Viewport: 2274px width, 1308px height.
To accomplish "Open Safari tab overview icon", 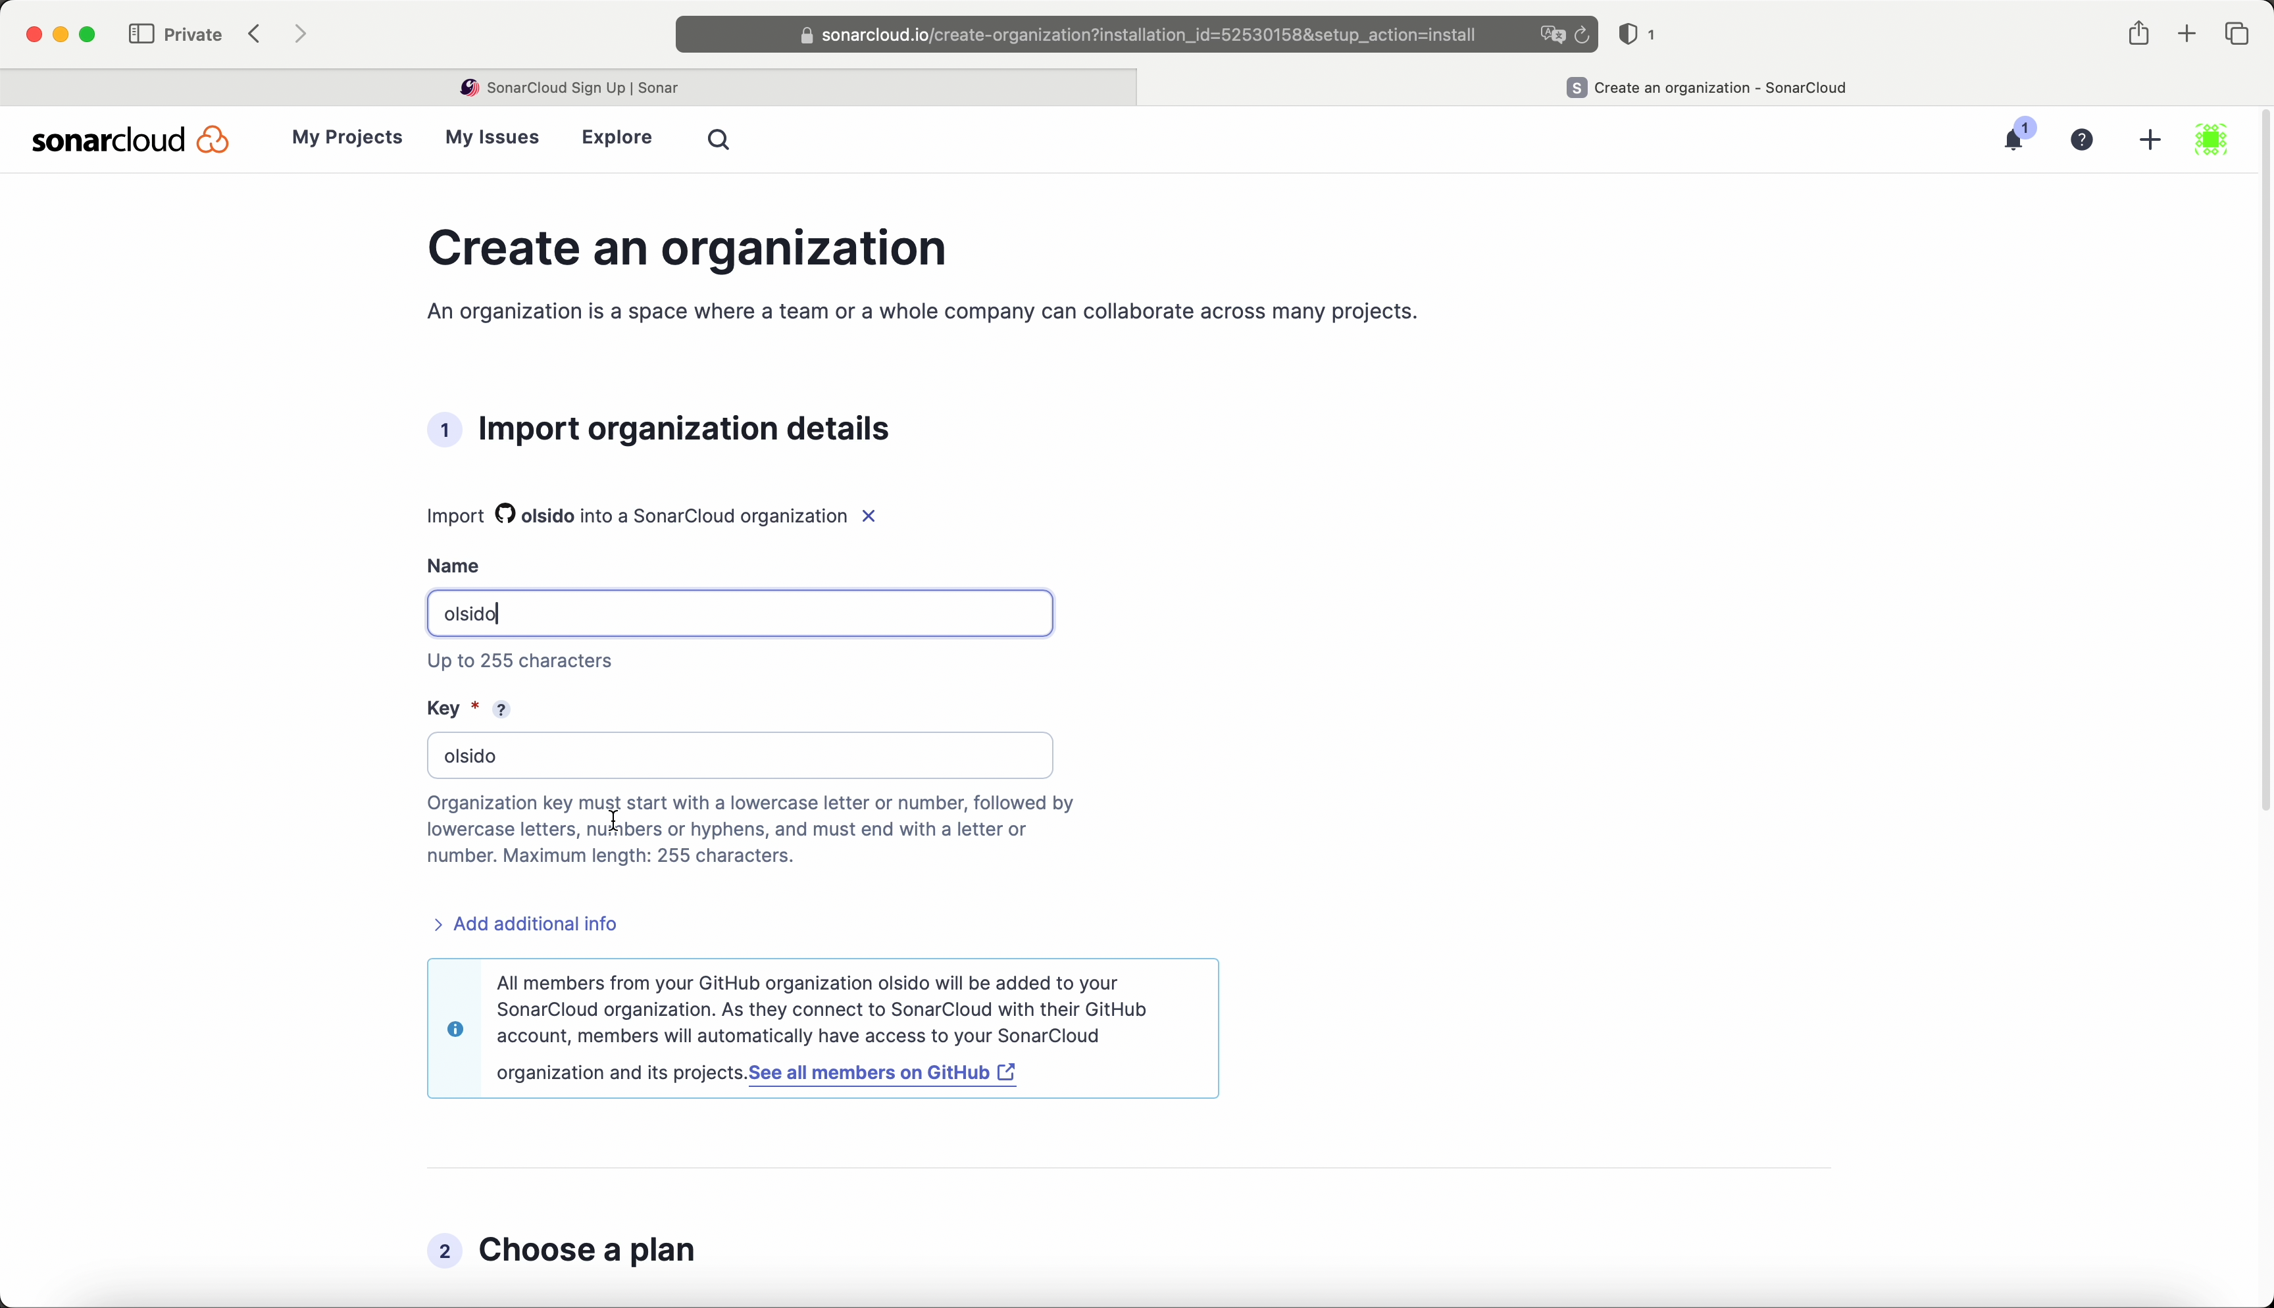I will tap(2236, 34).
